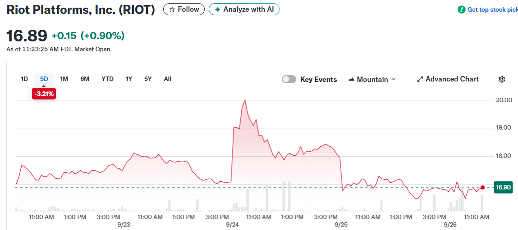Click the 20.00 axis label
The image size is (518, 230).
[504, 100]
